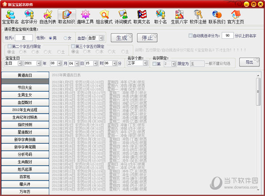Select 黄道吉日 in the side list
This screenshot has width=265, height=196.
pos(25,75)
